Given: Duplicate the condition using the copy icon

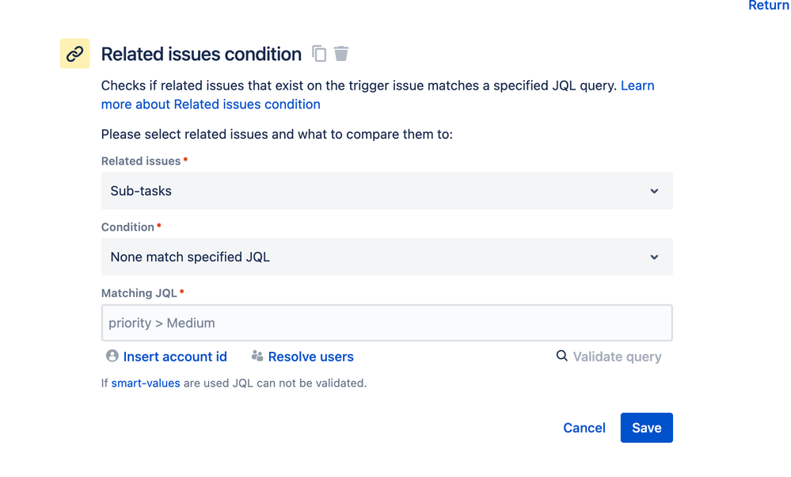Looking at the screenshot, I should 319,54.
